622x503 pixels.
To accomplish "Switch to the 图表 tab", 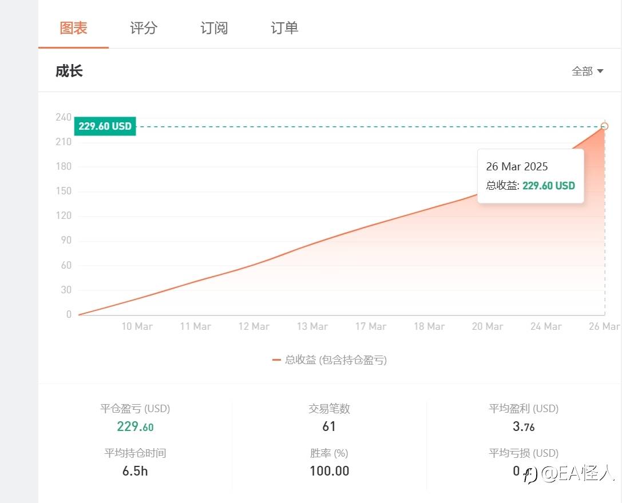I will [x=73, y=28].
